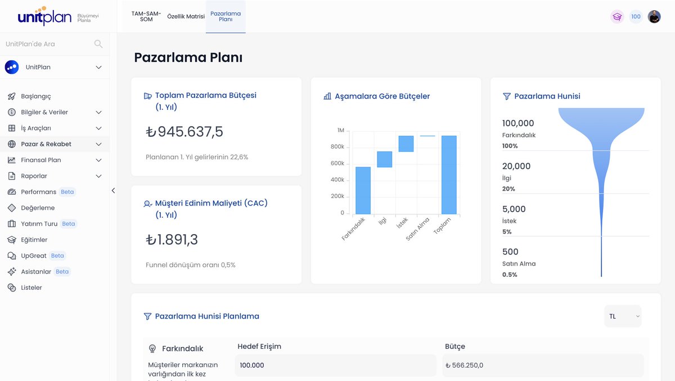Click the Bilgiler & Veriler info icon
The width and height of the screenshot is (675, 381).
[x=12, y=112]
